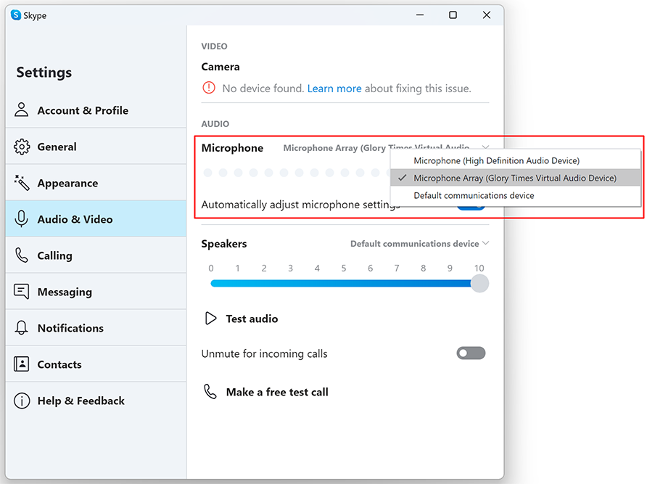Image resolution: width=647 pixels, height=484 pixels.
Task: Click the Speakers label
Action: (x=224, y=244)
